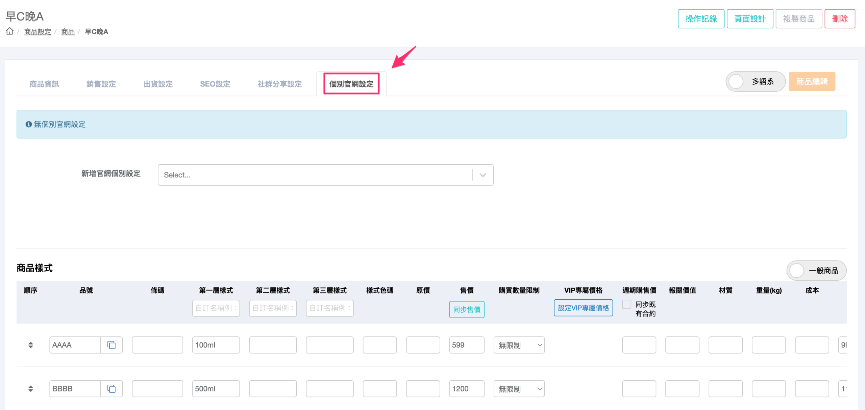Check the 同步既有合約 checkbox
Viewport: 865px width, 410px height.
(x=627, y=304)
